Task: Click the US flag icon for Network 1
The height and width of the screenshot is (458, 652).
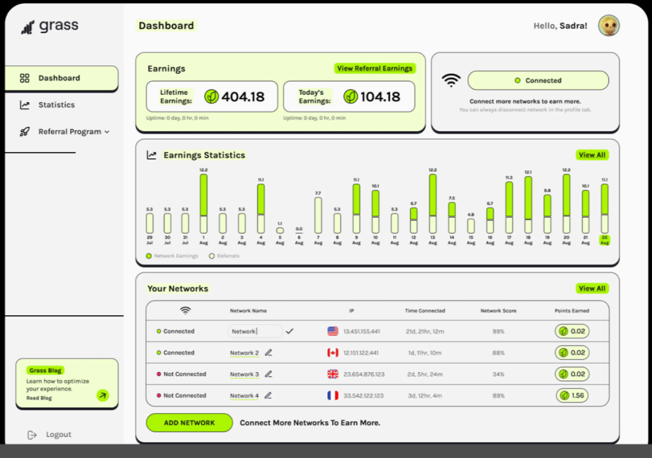Action: (x=333, y=331)
